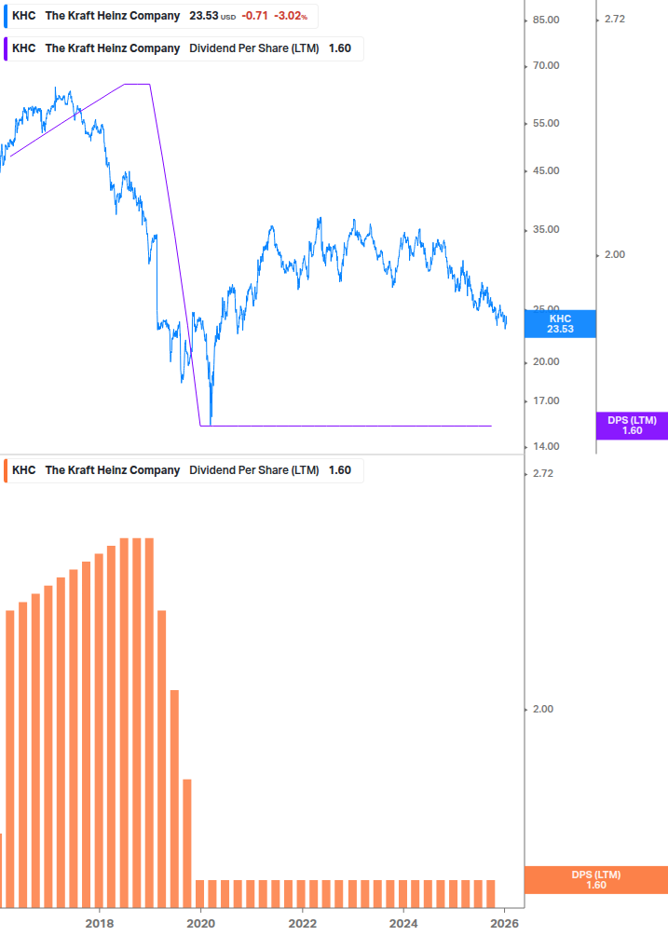Screen dimensions: 668x936
Task: Click the 85.00 price axis label
Action: point(546,20)
